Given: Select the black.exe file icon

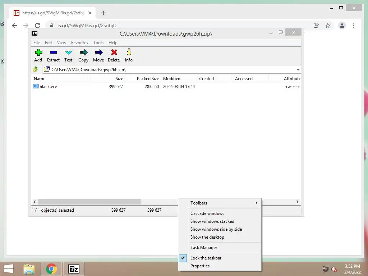Looking at the screenshot, I should point(36,86).
